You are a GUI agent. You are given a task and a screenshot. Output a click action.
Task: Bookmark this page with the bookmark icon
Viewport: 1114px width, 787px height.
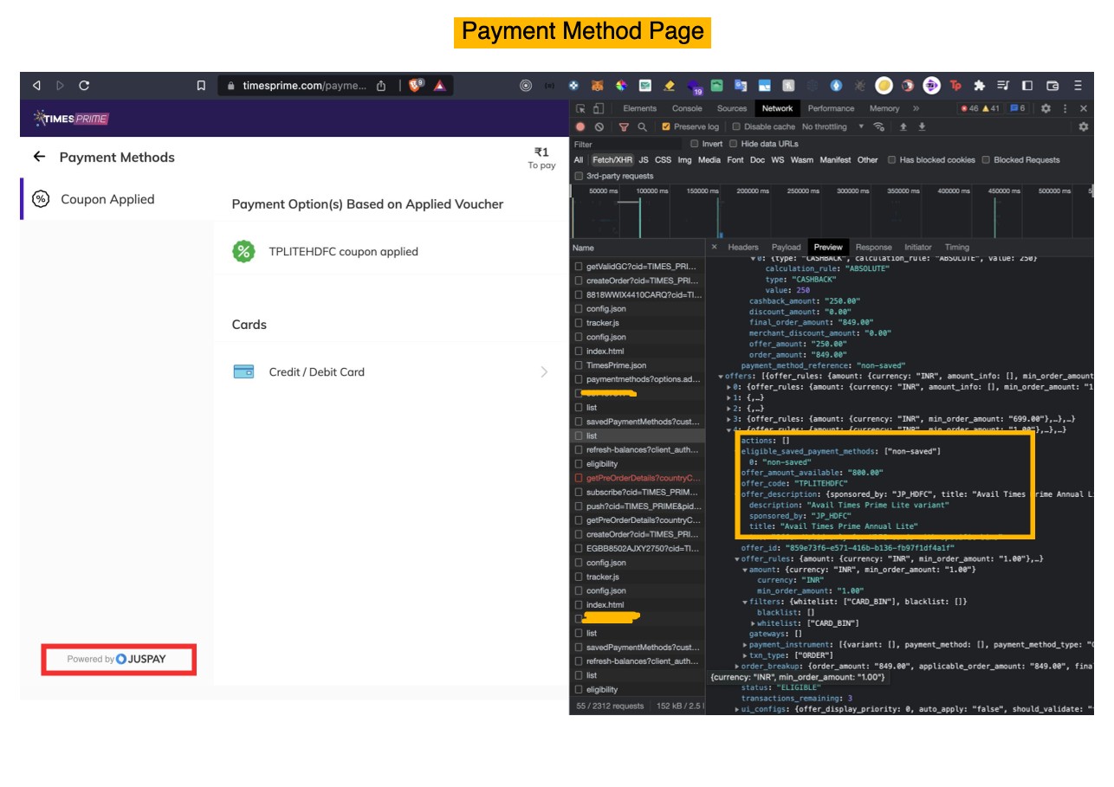click(201, 86)
